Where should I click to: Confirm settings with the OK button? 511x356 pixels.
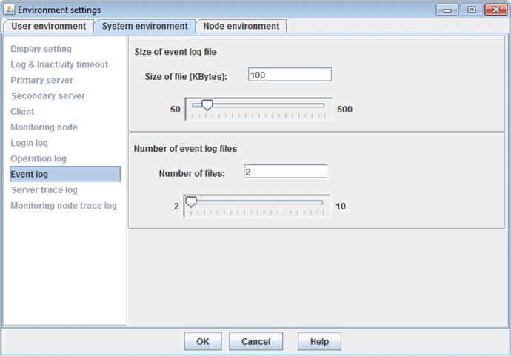coord(203,341)
